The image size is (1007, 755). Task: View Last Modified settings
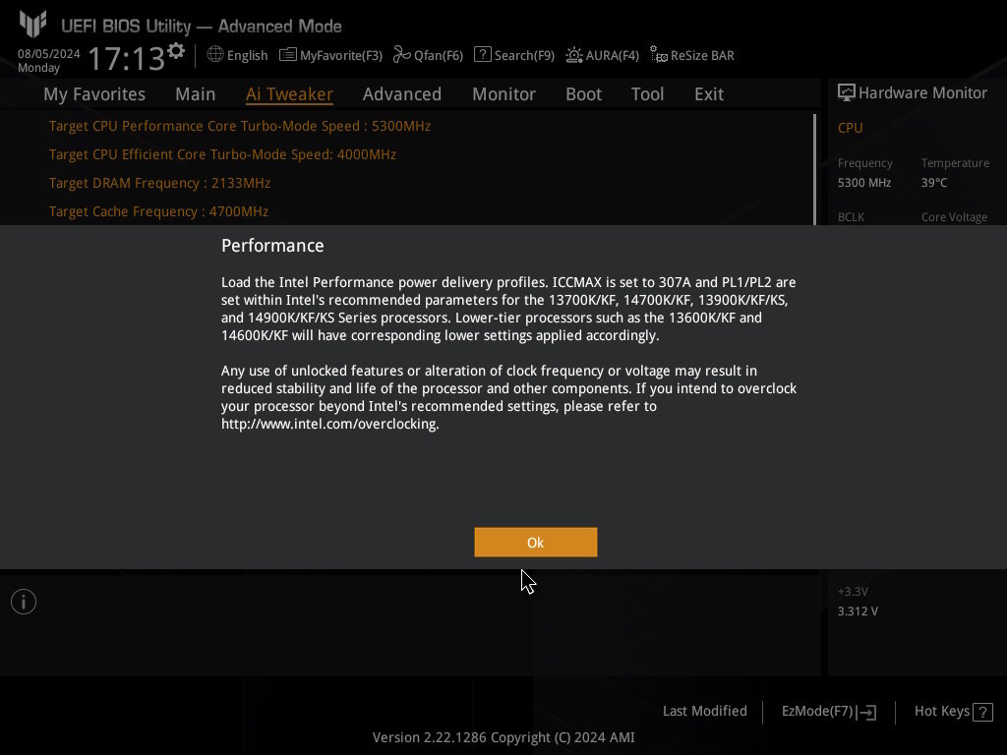(x=705, y=712)
